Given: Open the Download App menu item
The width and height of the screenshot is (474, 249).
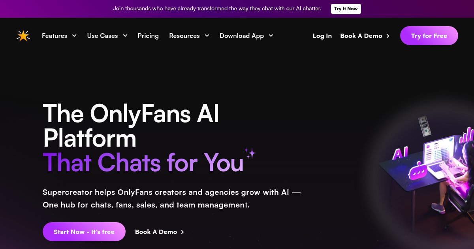Looking at the screenshot, I should pos(242,36).
